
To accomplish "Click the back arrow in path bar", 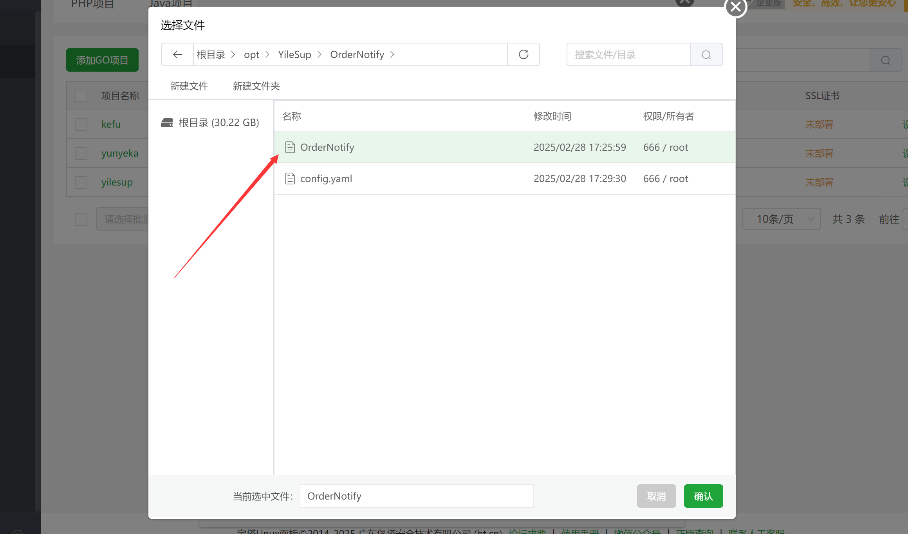I will tap(177, 54).
